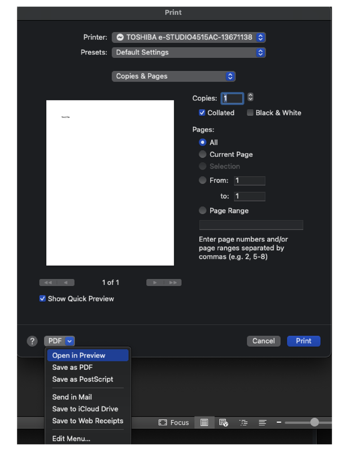Click the 'to' page number field

pyautogui.click(x=250, y=196)
